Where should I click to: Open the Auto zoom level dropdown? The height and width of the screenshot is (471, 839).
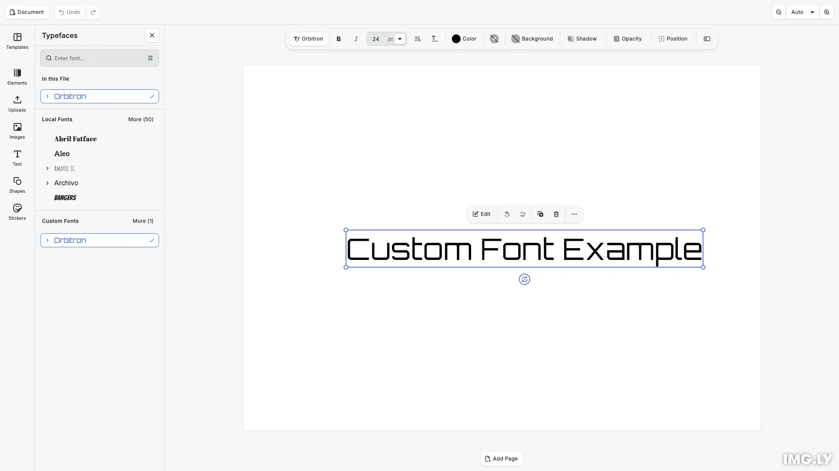(x=803, y=12)
